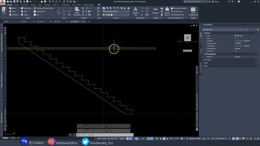This screenshot has width=260, height=146.
Task: Click the Multiline Text tool
Action: pos(135,11)
